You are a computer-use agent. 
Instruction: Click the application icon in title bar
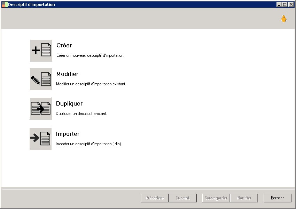click(5, 5)
